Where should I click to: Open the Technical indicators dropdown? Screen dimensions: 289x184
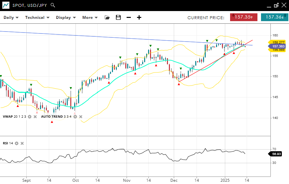tap(37, 18)
